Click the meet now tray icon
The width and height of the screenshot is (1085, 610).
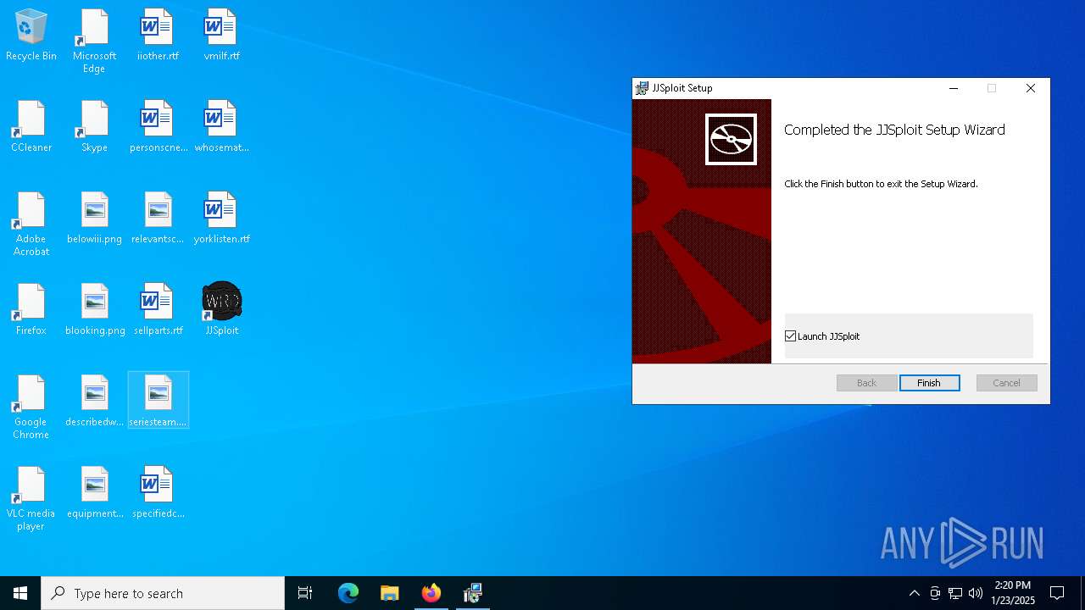[935, 593]
